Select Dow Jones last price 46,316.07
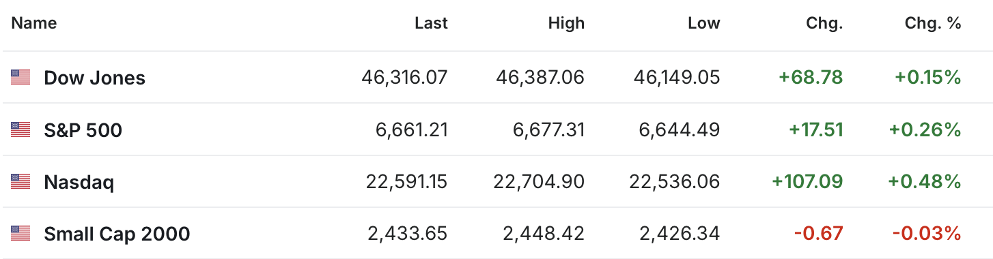This screenshot has height=259, width=993. [x=404, y=78]
